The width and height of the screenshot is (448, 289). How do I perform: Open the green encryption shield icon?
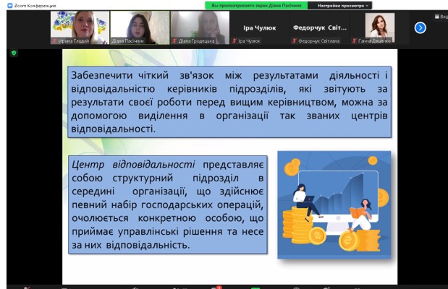(x=14, y=53)
